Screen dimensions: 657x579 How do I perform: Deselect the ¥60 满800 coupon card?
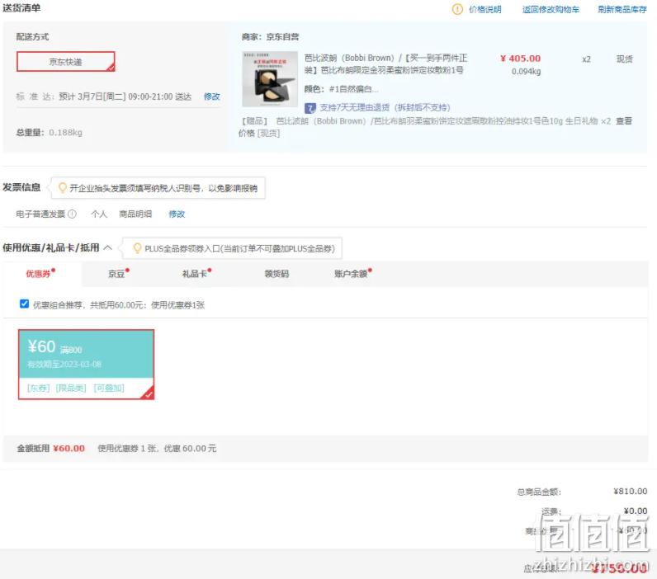(x=87, y=365)
